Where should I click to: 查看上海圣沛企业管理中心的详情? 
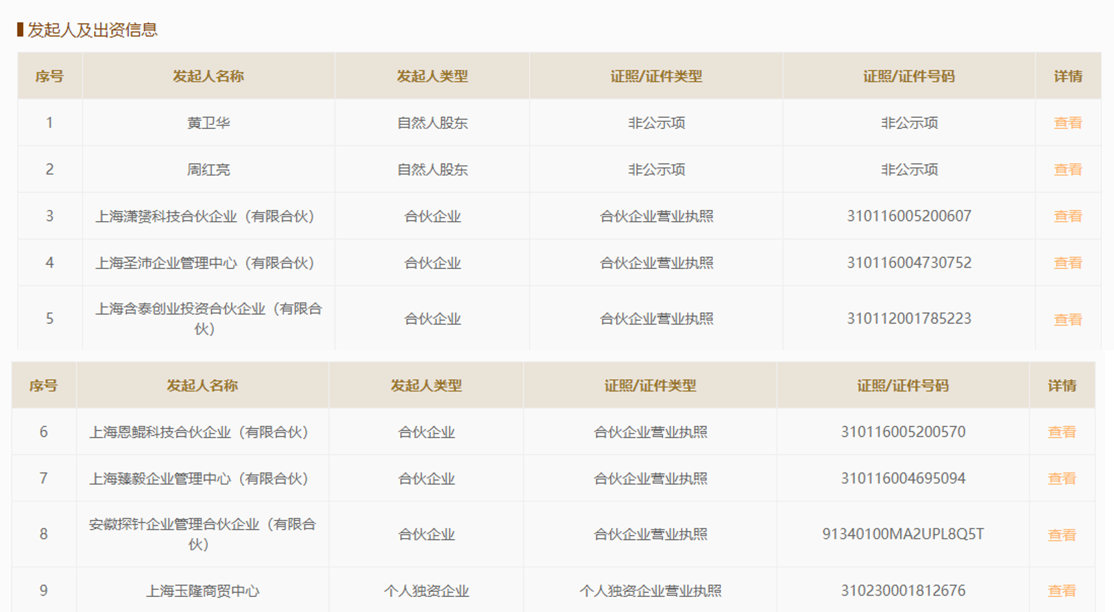[1067, 263]
